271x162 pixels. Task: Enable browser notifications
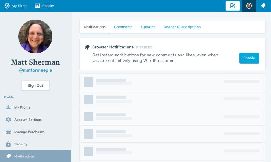pos(249,58)
